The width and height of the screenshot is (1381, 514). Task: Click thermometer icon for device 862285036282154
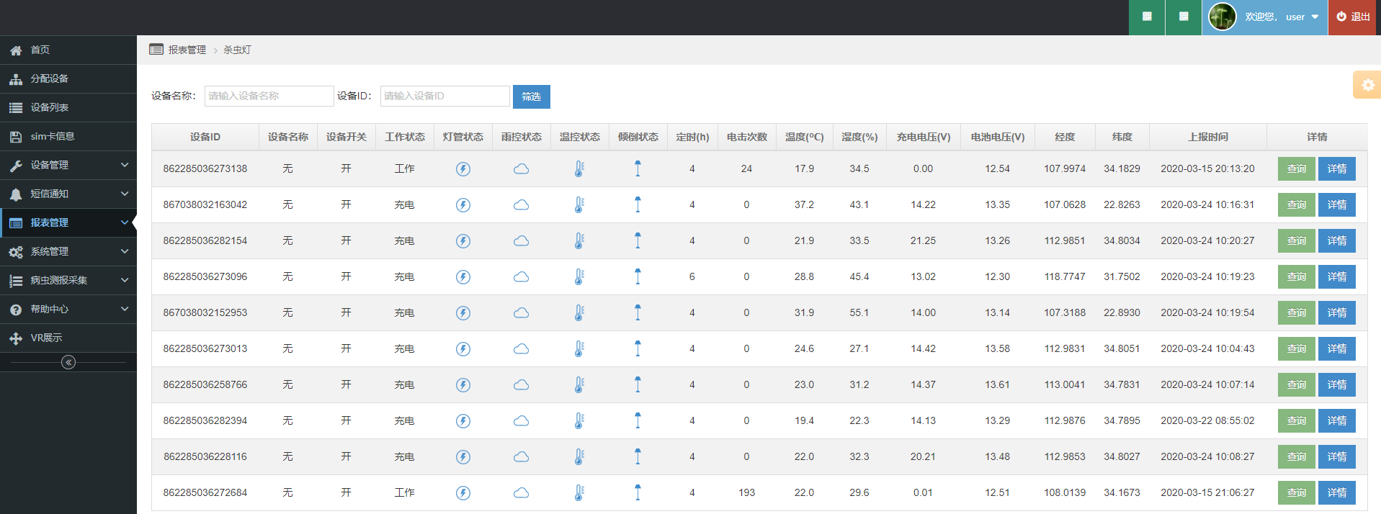pos(579,241)
